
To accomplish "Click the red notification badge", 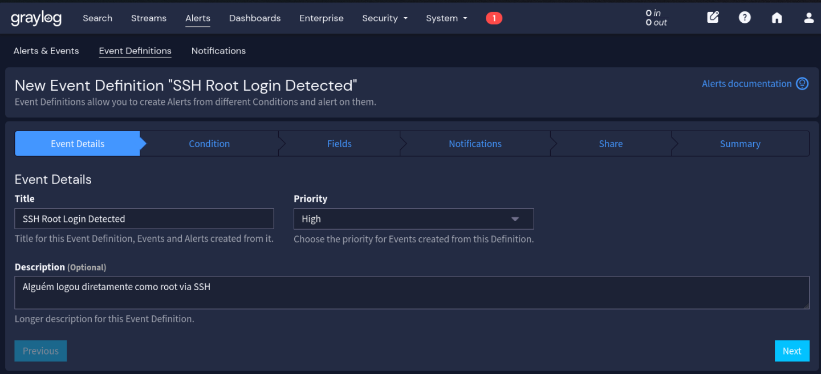I will (494, 18).
